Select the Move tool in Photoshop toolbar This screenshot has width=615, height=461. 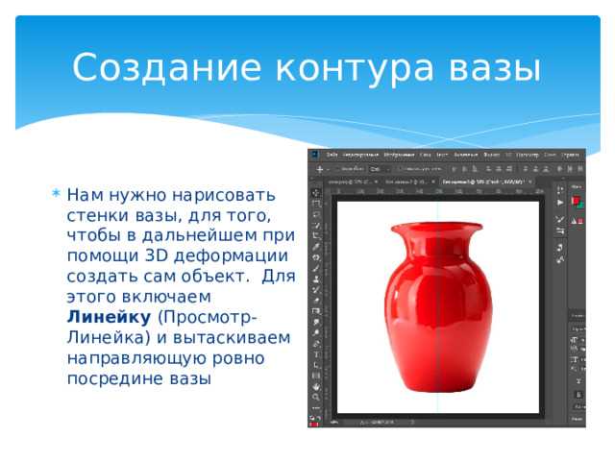(316, 192)
